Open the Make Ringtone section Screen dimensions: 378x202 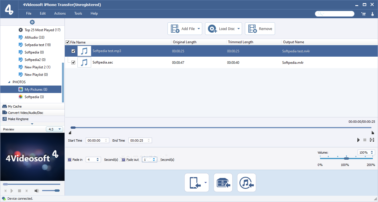32,119
